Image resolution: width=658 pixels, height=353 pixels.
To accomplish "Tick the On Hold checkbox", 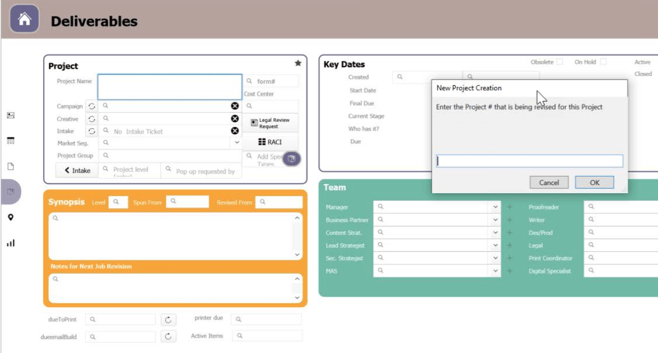I will (x=603, y=62).
